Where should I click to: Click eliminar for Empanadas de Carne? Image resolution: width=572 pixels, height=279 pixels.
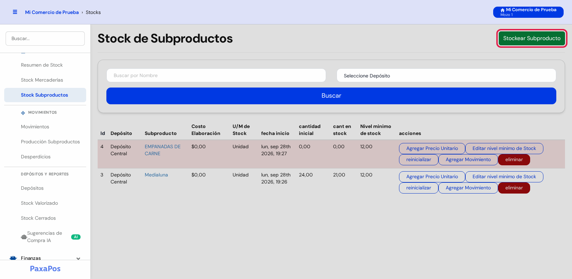(514, 160)
